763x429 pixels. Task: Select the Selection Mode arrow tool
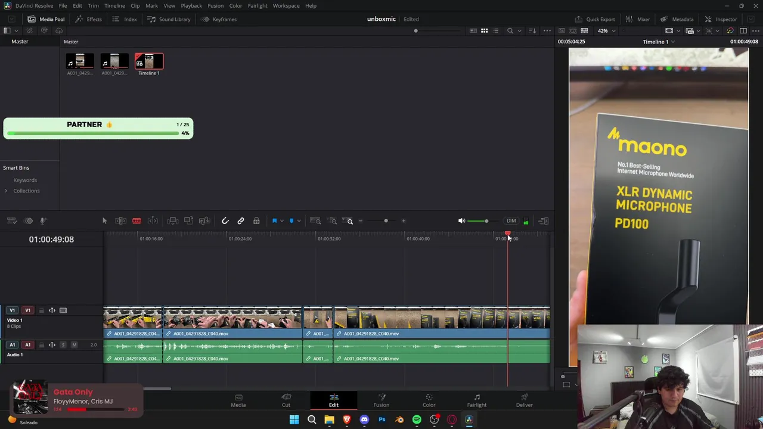[x=104, y=221]
